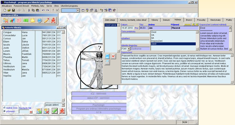Image resolution: width=235 pixels, height=125 pixels.
Task: Open clients icon in Nástrojová lišta
Action: (5, 20)
